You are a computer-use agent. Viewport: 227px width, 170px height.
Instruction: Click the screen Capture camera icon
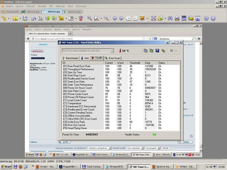pyautogui.click(x=197, y=18)
